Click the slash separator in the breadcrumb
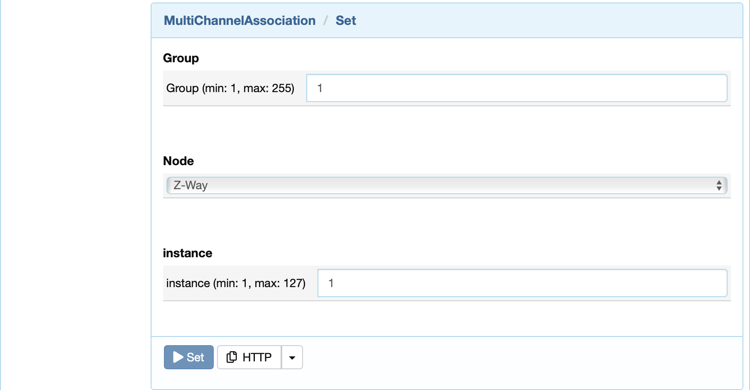Viewport: 750px width, 390px height. pos(326,20)
